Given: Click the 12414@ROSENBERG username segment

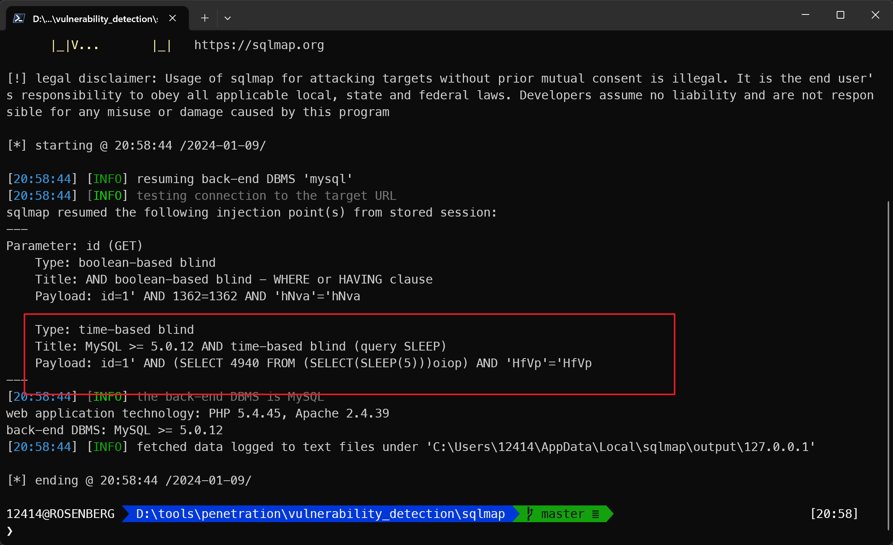Looking at the screenshot, I should (61, 514).
